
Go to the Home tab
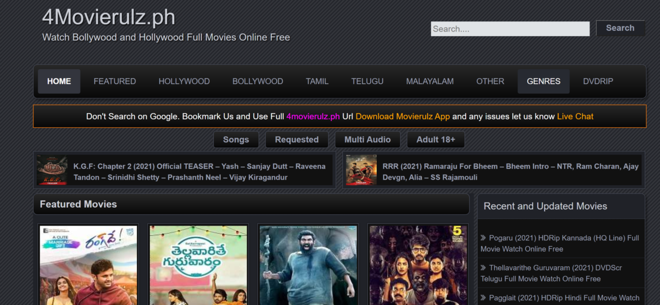(59, 82)
